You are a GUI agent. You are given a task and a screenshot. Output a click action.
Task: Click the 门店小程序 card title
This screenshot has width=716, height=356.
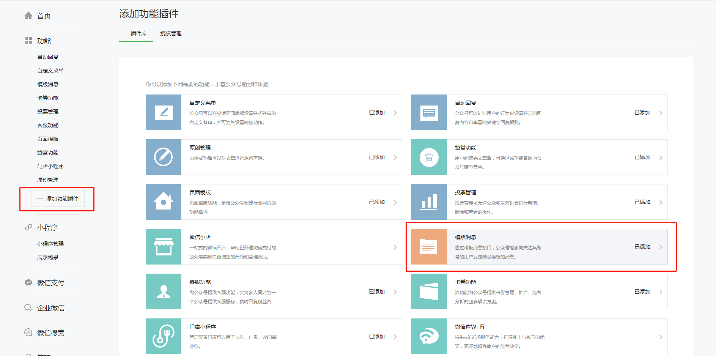coord(203,327)
